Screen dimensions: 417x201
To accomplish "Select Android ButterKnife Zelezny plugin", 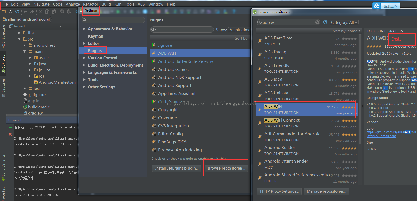I will click(200, 61).
